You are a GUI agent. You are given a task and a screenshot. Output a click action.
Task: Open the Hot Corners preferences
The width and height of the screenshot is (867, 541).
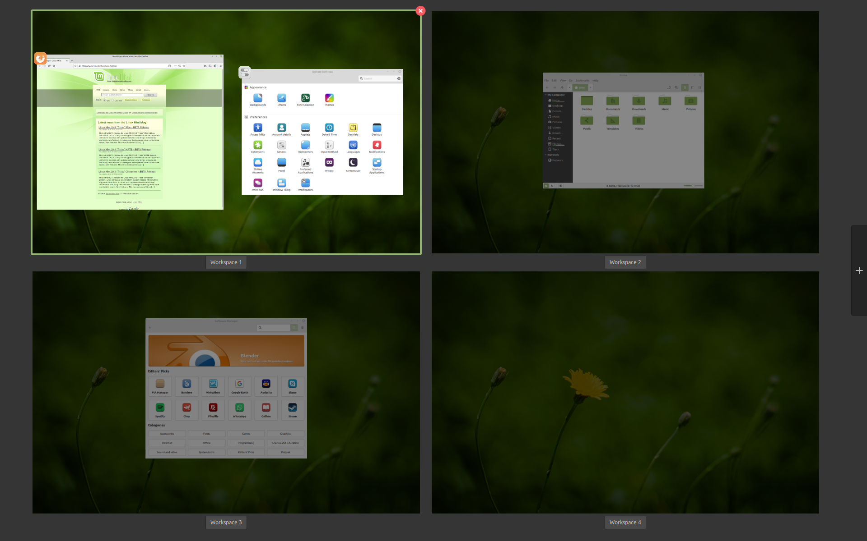click(306, 146)
